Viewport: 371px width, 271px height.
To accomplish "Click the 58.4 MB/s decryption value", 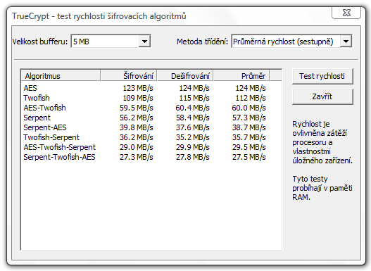I will (193, 118).
